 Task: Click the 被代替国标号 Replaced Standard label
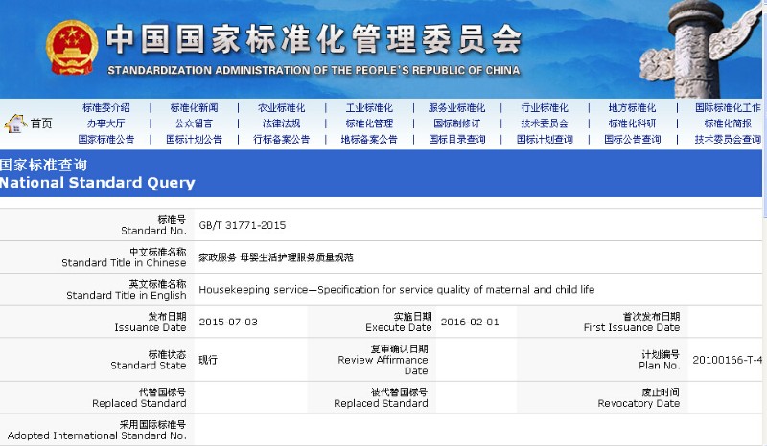pos(381,397)
